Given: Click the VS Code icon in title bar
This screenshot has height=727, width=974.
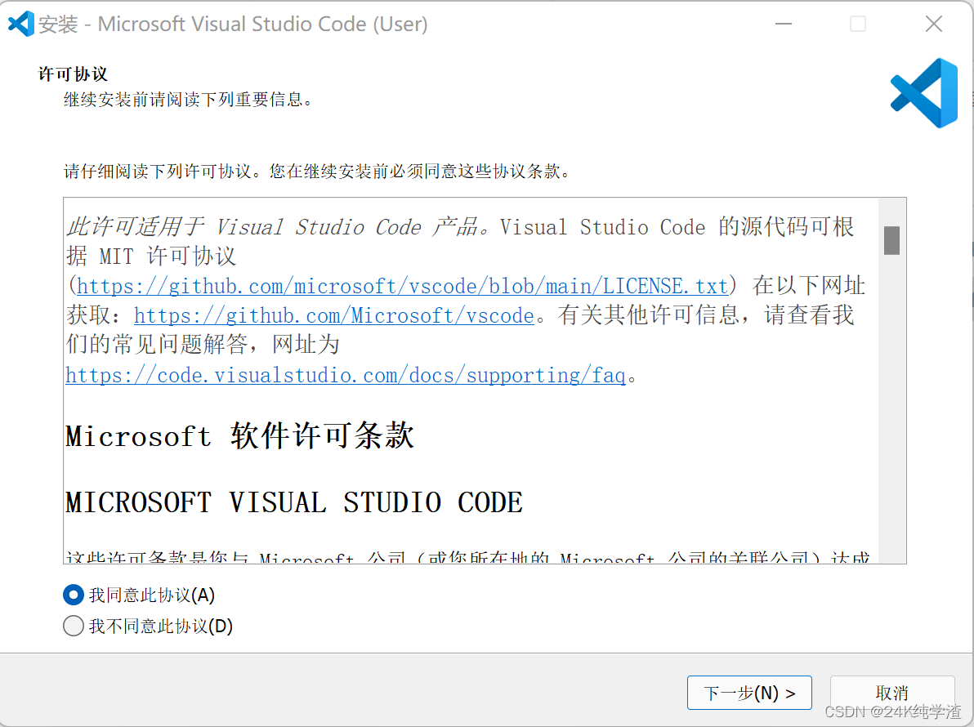Looking at the screenshot, I should coord(21,24).
